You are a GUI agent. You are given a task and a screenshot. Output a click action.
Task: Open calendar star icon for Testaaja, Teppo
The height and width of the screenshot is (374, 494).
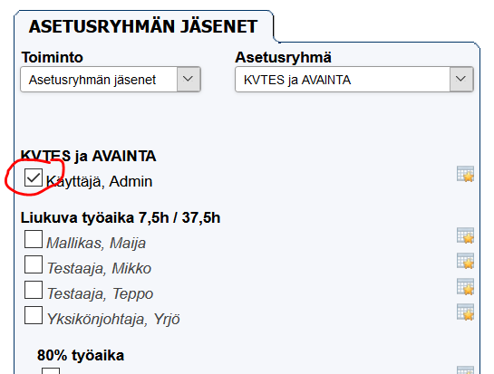point(465,286)
